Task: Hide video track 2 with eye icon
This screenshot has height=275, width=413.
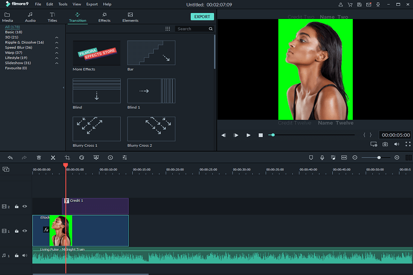Action: 25,207
